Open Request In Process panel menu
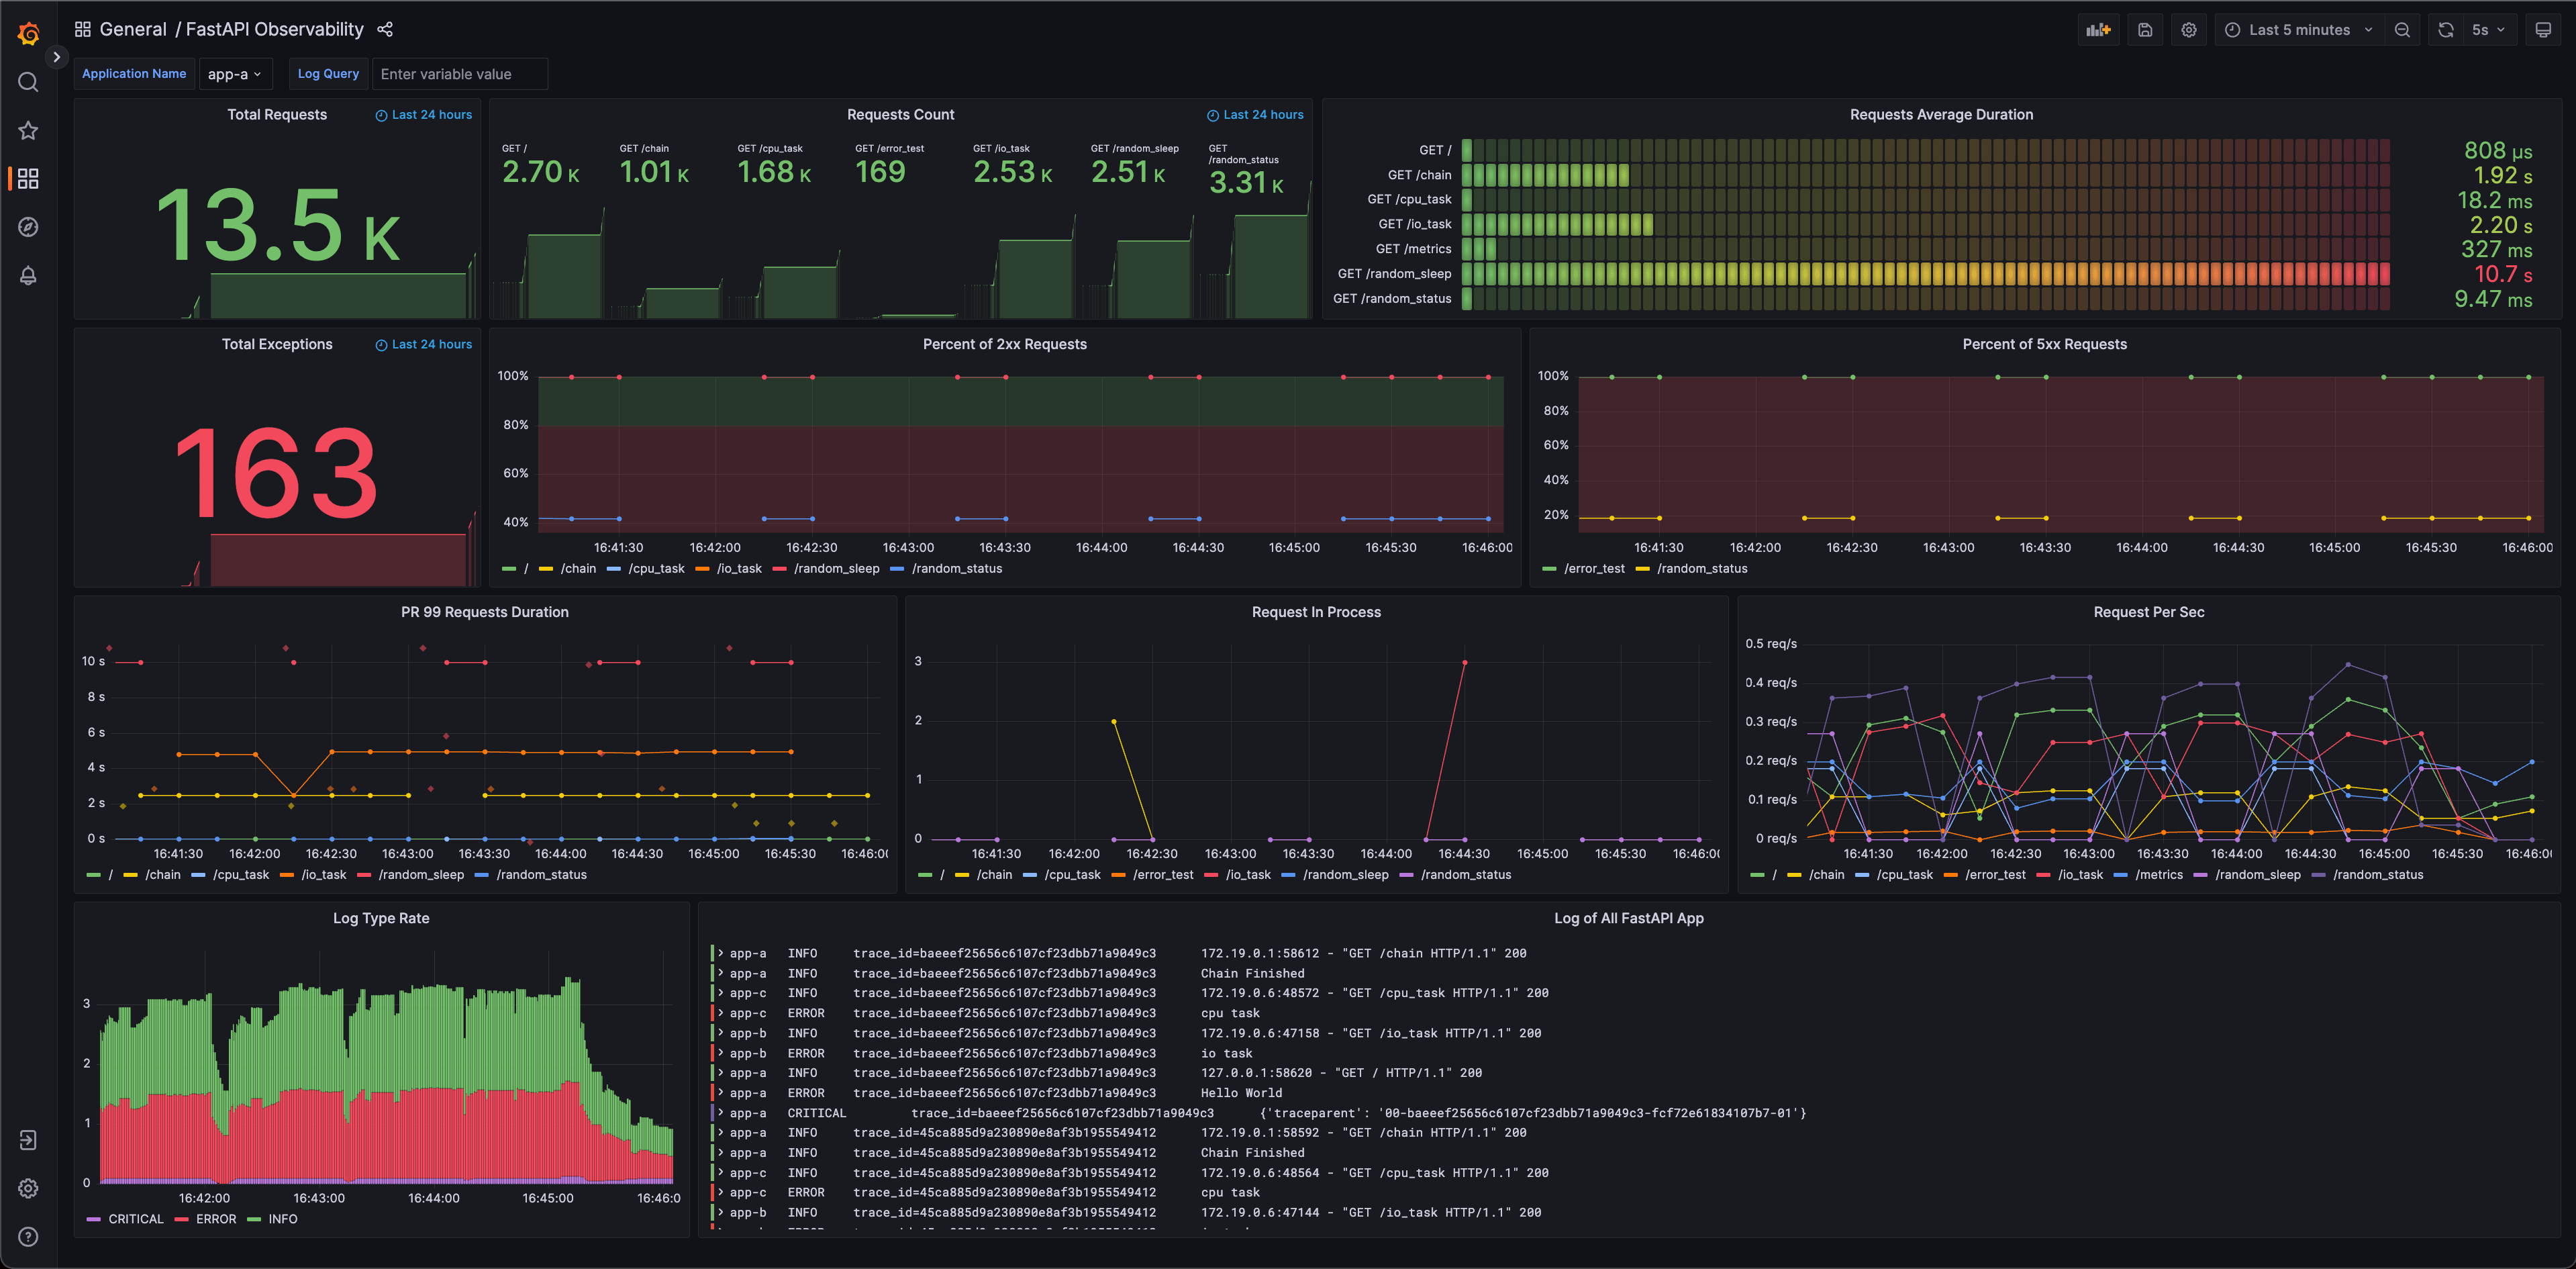This screenshot has height=1269, width=2576. [x=1316, y=612]
